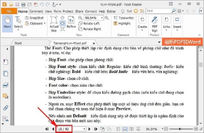Click the Tell me lightbulb icon
This screenshot has width=204, height=133.
123,11
